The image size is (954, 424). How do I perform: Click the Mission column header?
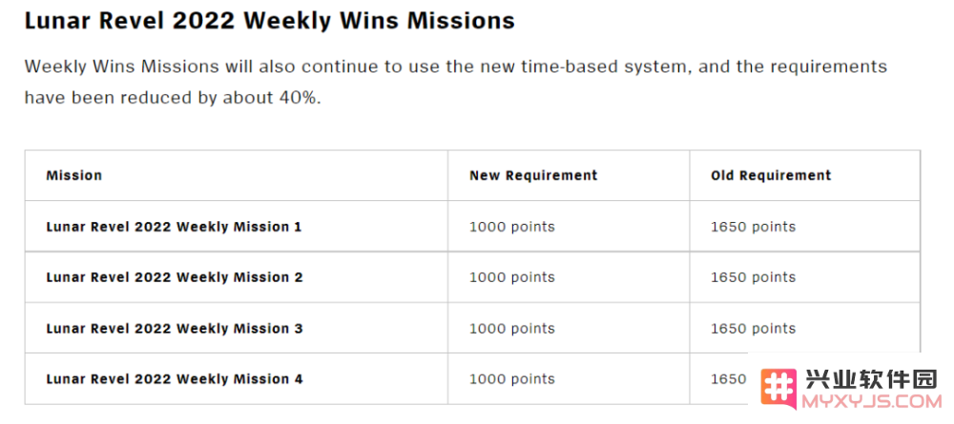click(x=74, y=175)
